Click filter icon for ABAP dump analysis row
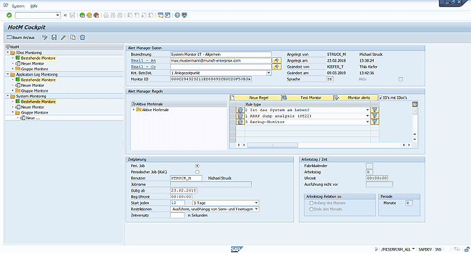This screenshot has height=253, width=471. pyautogui.click(x=374, y=116)
